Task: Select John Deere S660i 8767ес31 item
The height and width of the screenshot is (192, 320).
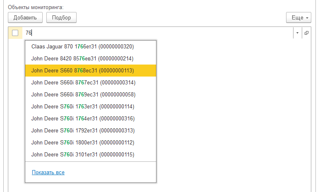Action: (83, 82)
